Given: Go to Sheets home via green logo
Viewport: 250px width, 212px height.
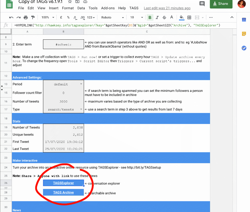Looking at the screenshot, I should pyautogui.click(x=9, y=4).
